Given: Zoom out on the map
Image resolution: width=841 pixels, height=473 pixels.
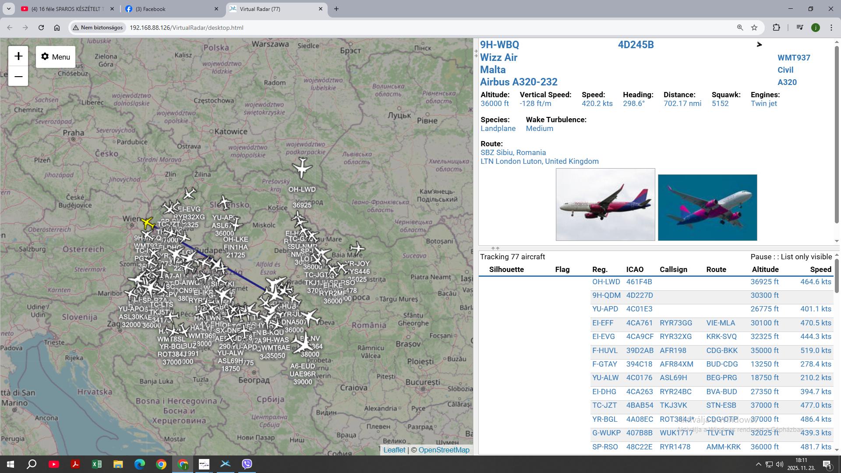Looking at the screenshot, I should (x=18, y=77).
